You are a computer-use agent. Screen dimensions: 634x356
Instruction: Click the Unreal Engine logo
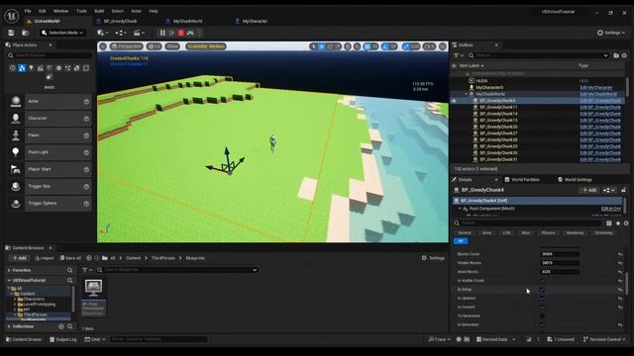(x=11, y=16)
